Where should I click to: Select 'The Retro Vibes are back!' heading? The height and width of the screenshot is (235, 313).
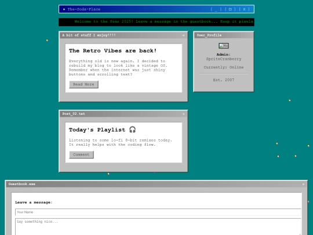[x=112, y=50]
